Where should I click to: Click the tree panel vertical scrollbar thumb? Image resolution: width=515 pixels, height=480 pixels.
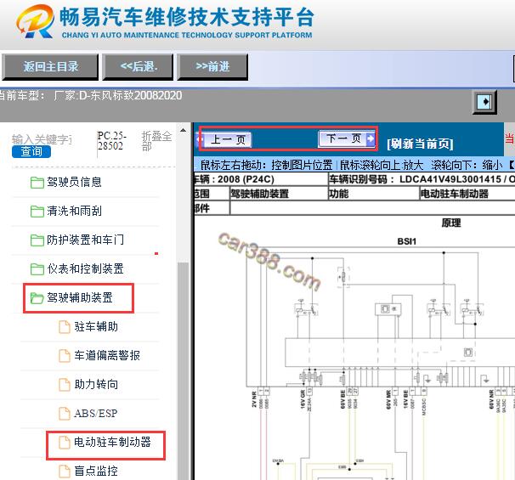(x=184, y=371)
